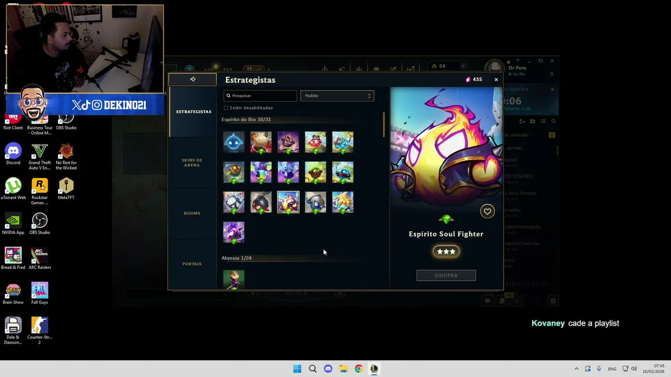671x377 pixels.
Task: Open taskbar Search
Action: (313, 369)
